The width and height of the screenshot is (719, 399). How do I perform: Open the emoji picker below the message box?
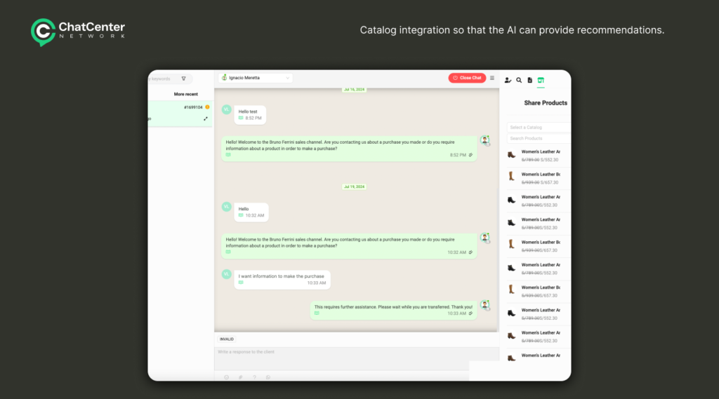coord(226,377)
